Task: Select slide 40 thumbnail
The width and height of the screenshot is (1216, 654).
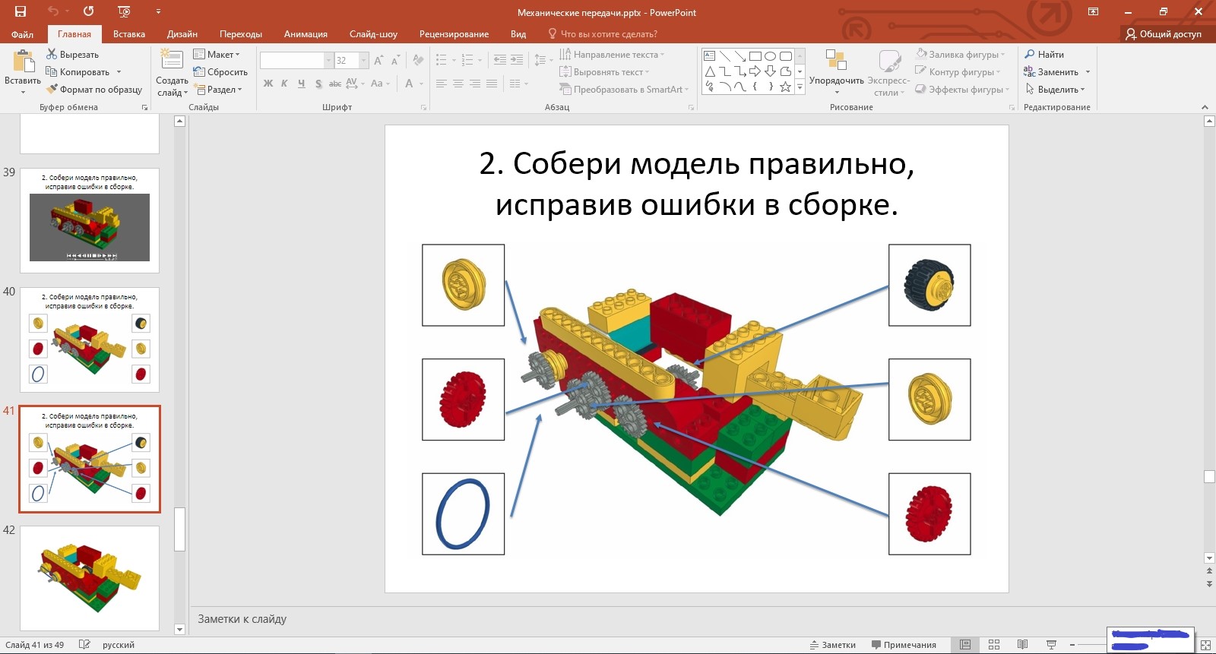Action: [90, 339]
